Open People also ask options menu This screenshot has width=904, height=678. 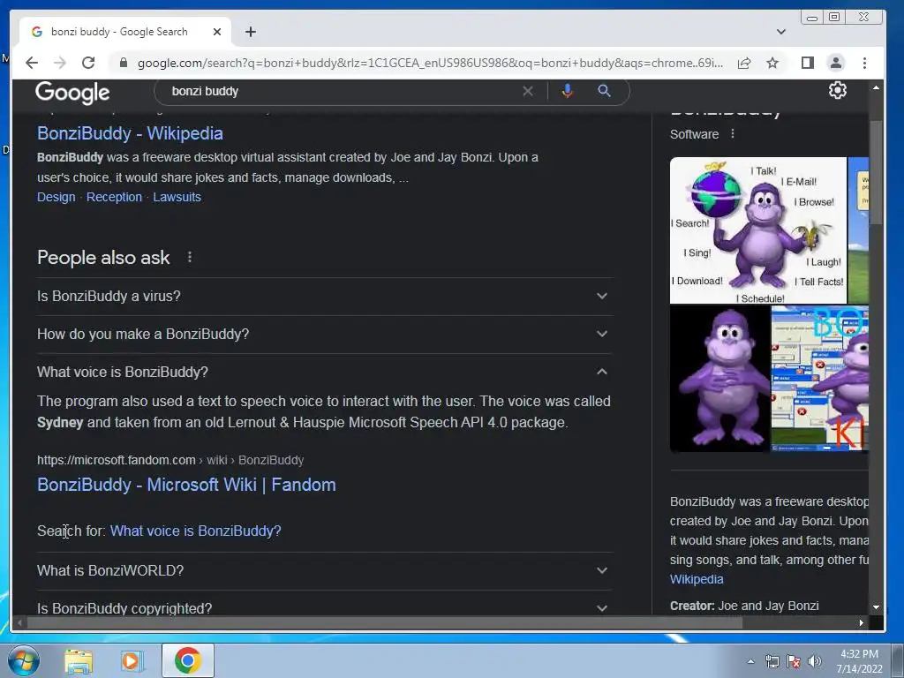point(190,257)
